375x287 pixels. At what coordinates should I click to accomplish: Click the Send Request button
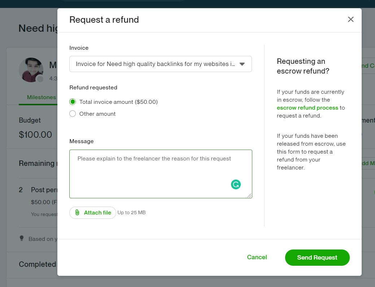[x=317, y=257]
